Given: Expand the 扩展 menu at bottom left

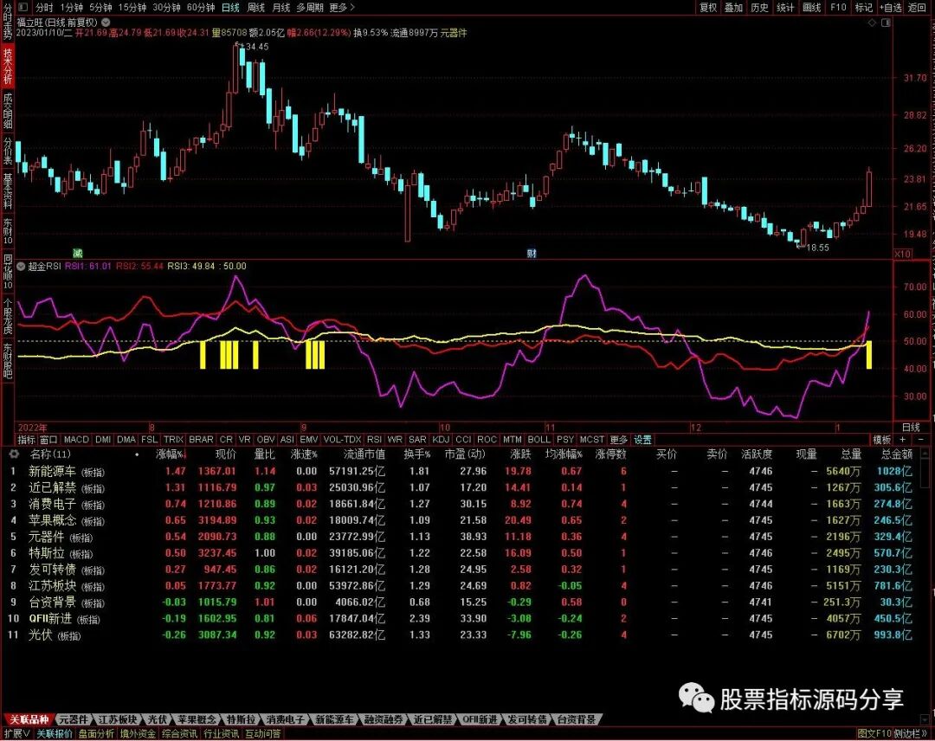Looking at the screenshot, I should click(x=16, y=734).
